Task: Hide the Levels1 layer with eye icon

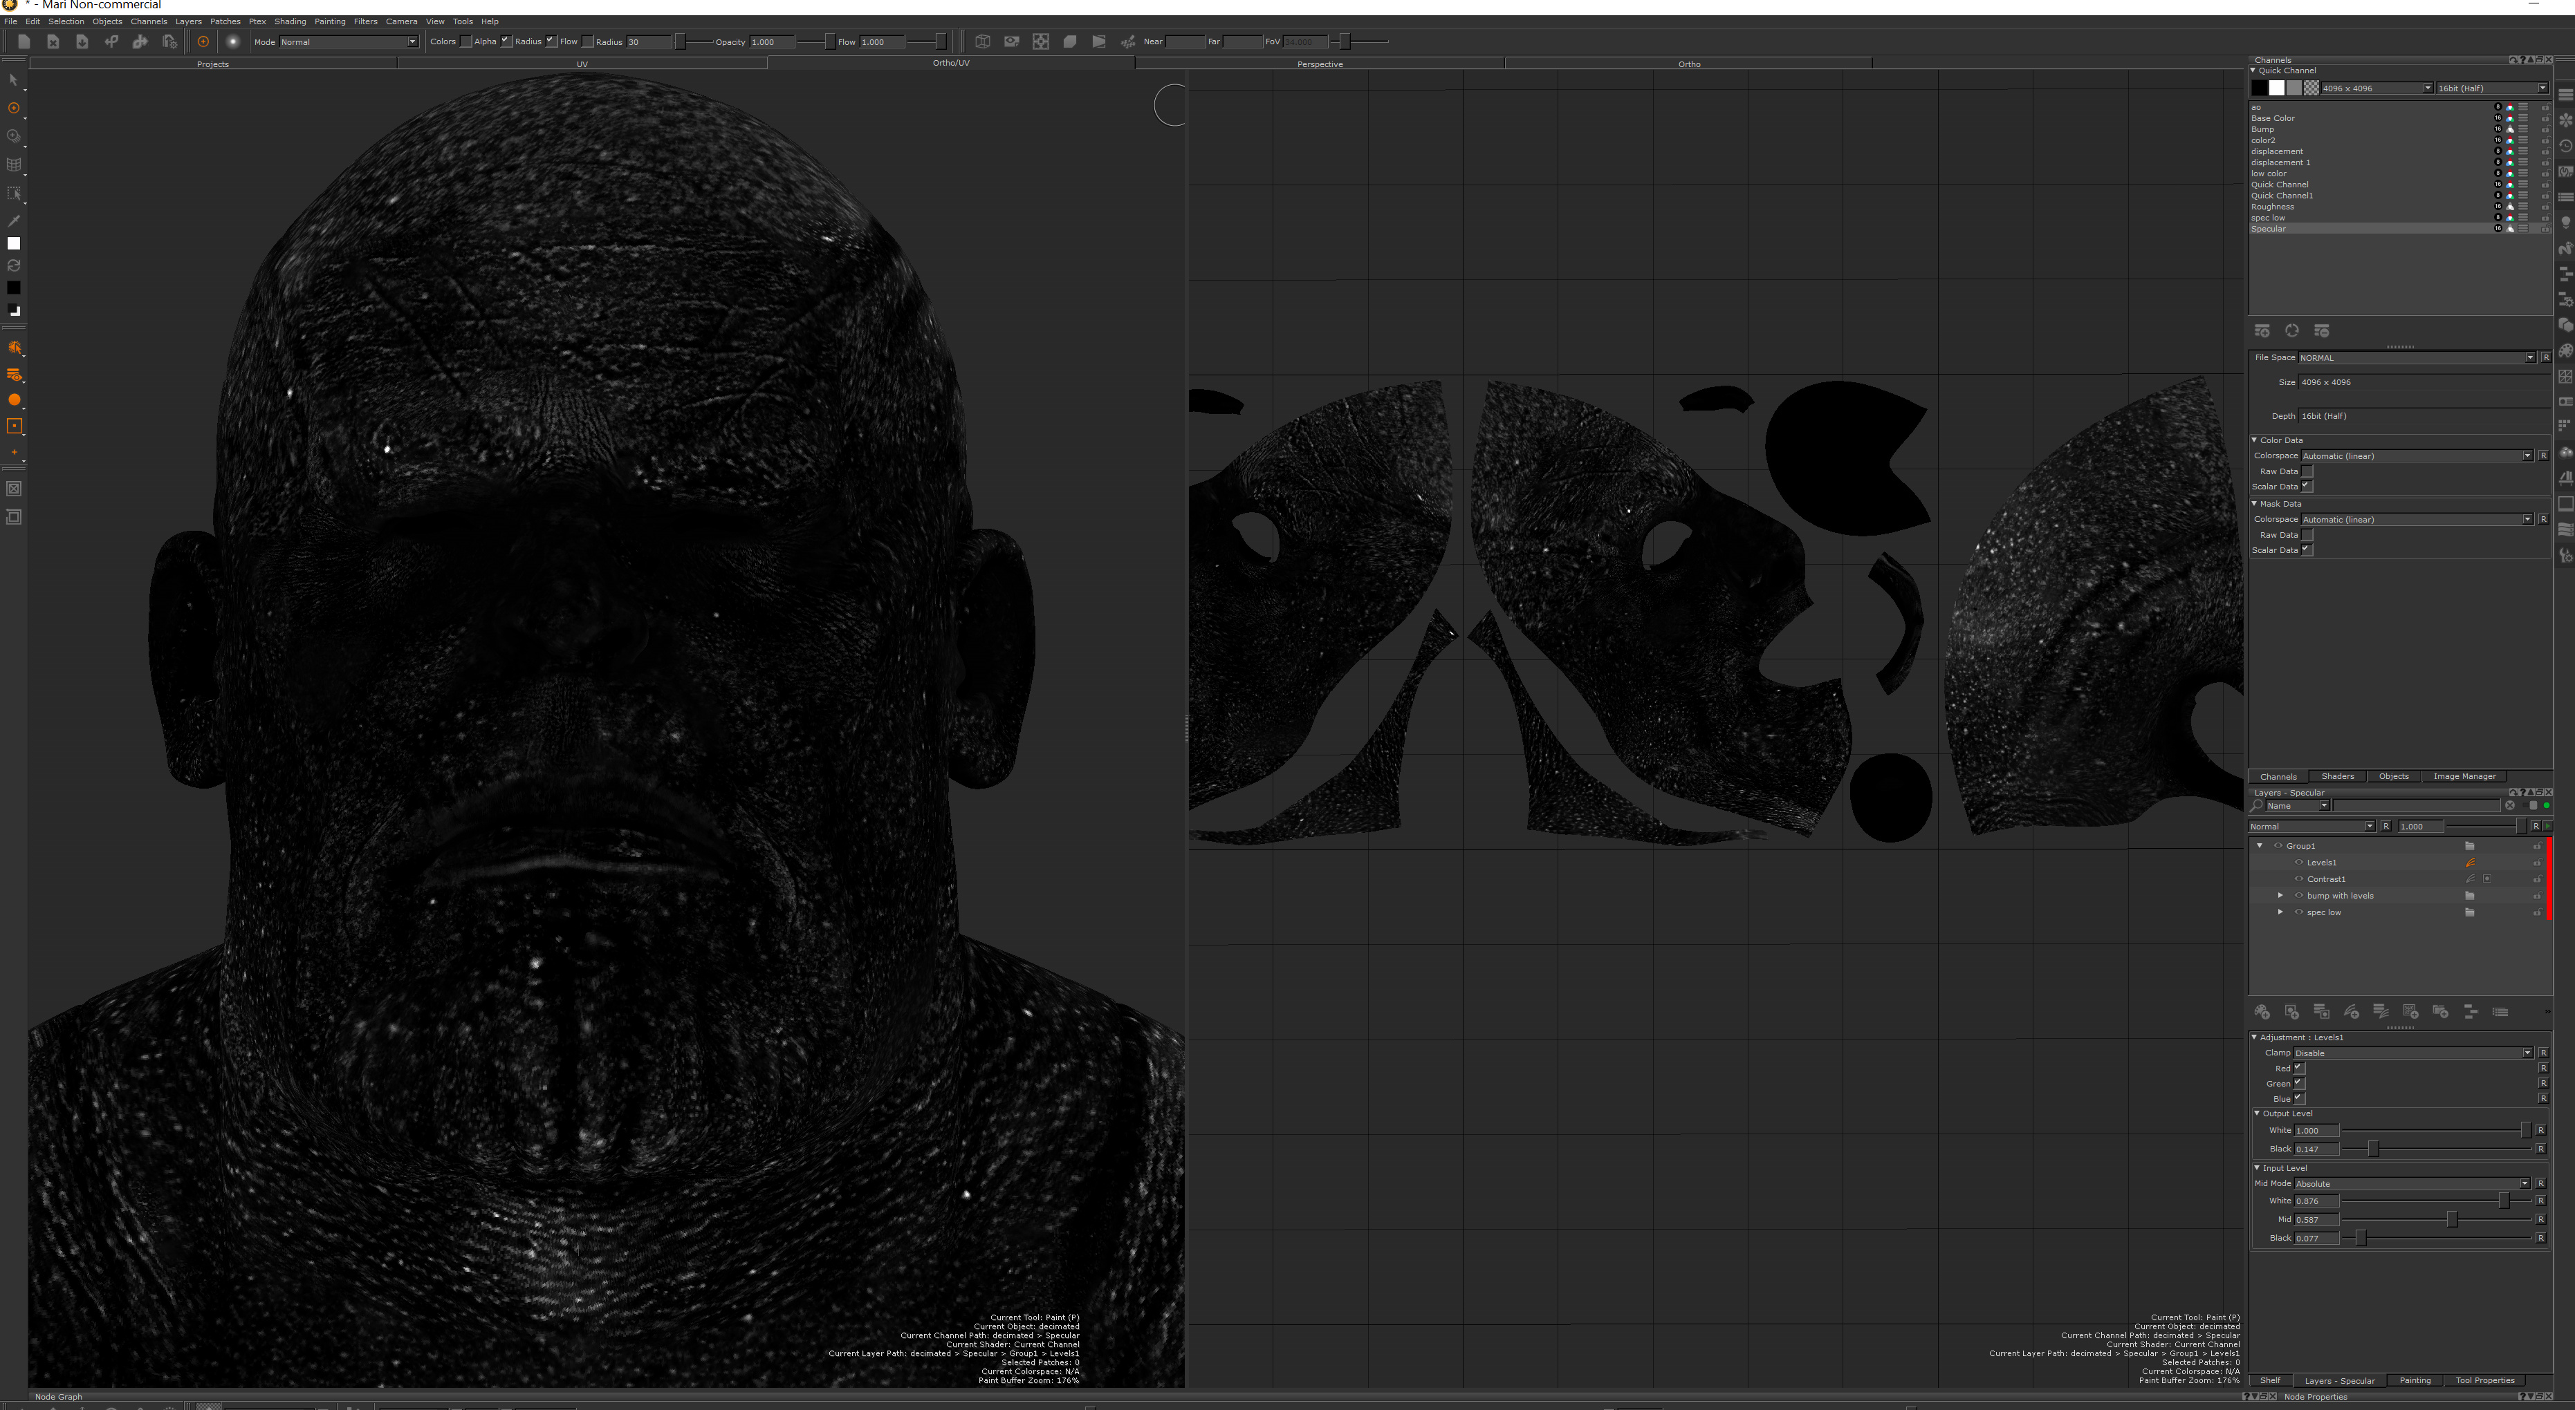Action: coord(2298,863)
